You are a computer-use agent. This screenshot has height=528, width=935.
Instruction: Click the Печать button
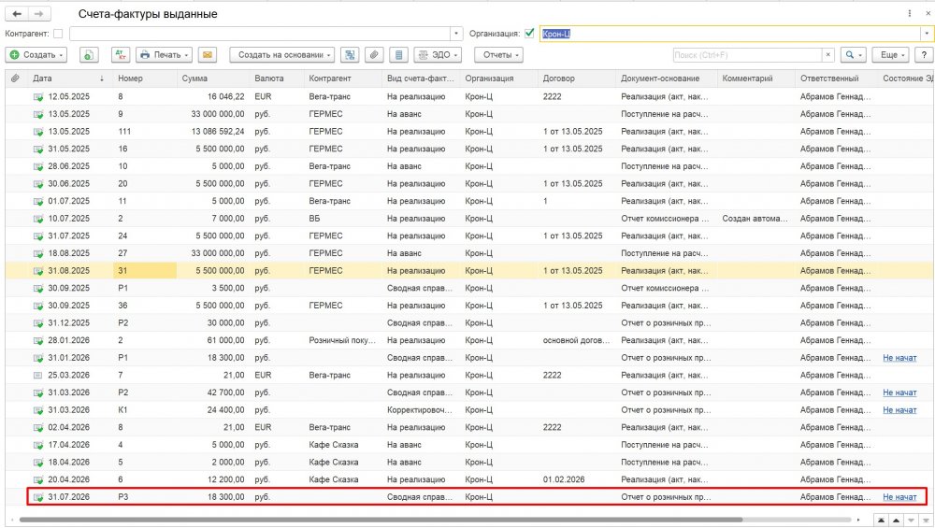pos(164,55)
